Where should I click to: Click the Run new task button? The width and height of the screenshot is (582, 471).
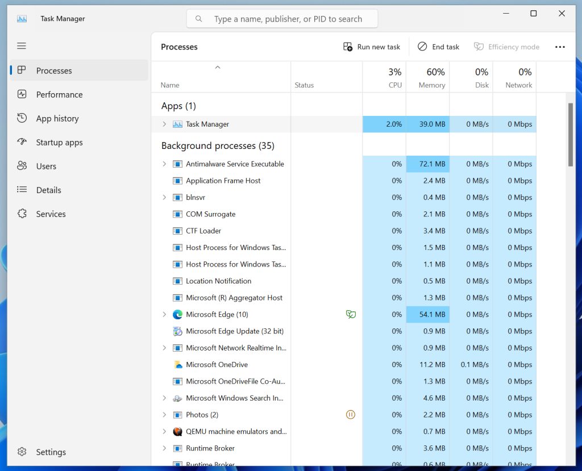click(x=371, y=47)
